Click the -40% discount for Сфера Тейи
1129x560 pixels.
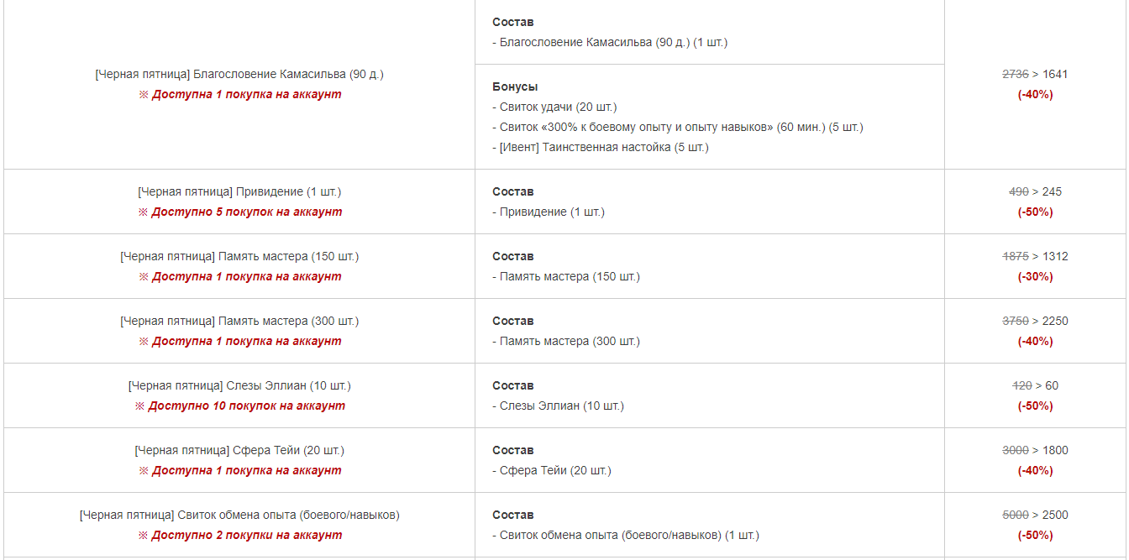[1035, 470]
